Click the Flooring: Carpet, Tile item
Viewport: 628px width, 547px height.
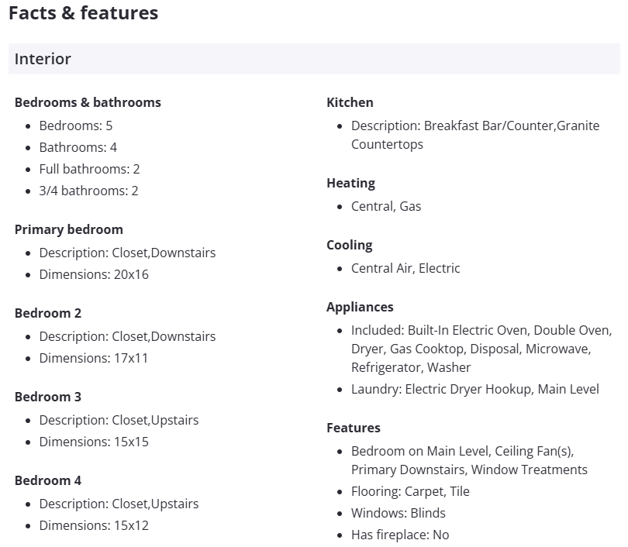tap(410, 491)
